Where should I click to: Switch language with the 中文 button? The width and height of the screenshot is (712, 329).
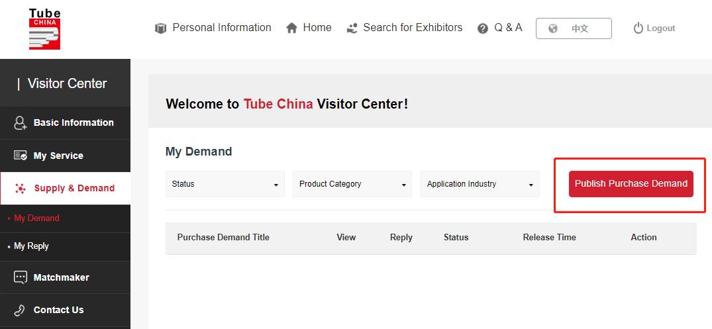tap(574, 28)
